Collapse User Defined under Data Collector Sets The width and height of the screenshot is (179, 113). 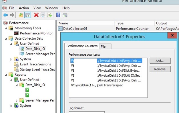click(x=11, y=44)
